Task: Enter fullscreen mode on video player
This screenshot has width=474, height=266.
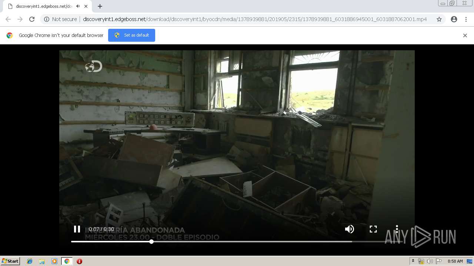Action: 373,229
